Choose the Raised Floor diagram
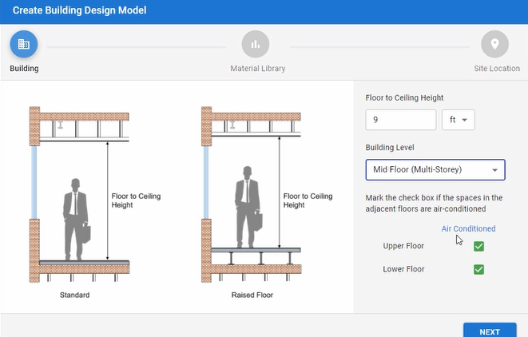This screenshot has width=528, height=337. coord(249,195)
